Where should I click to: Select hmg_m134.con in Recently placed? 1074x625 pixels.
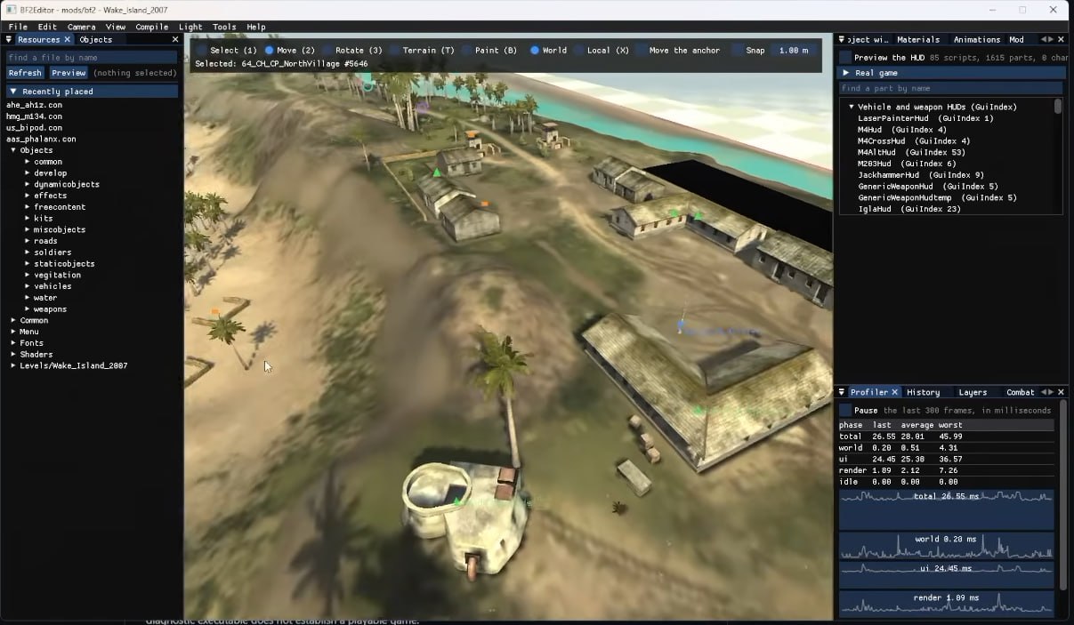pos(34,116)
